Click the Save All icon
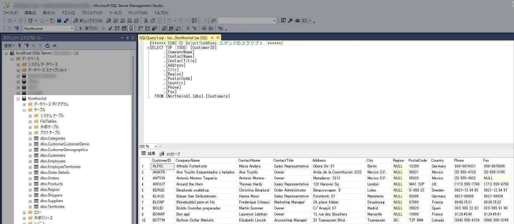Screen dimensions: 514x224 66,21
